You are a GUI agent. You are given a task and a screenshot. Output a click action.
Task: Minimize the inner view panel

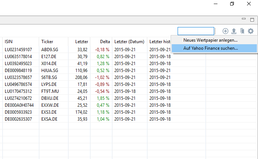point(244,19)
